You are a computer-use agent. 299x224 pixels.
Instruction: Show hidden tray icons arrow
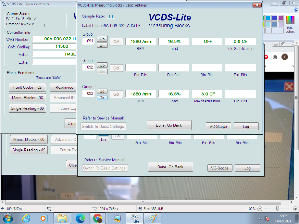click(260, 219)
